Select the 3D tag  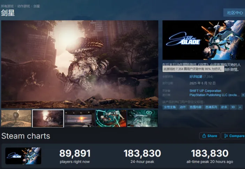[x=233, y=107]
